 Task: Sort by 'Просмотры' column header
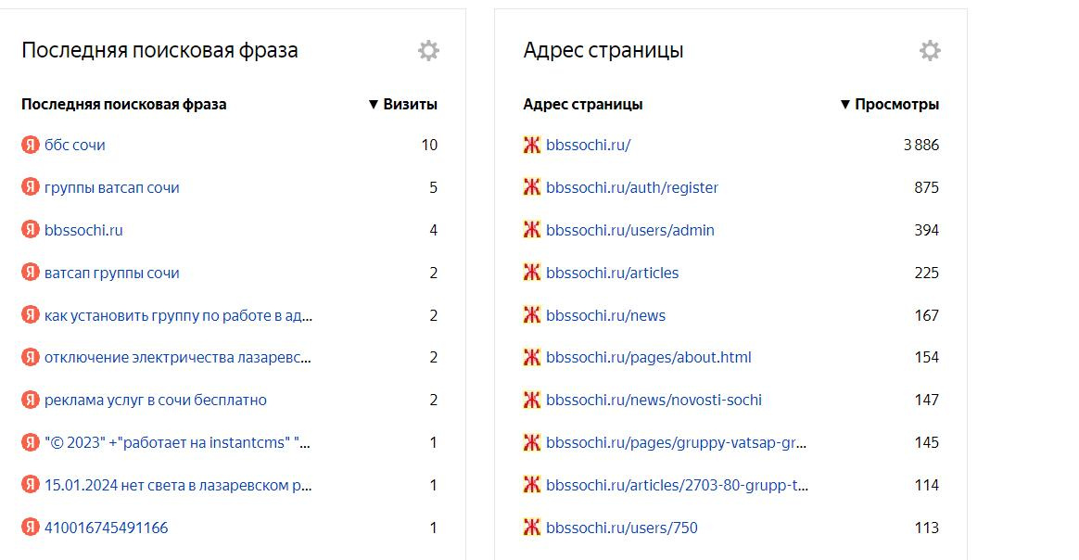895,105
